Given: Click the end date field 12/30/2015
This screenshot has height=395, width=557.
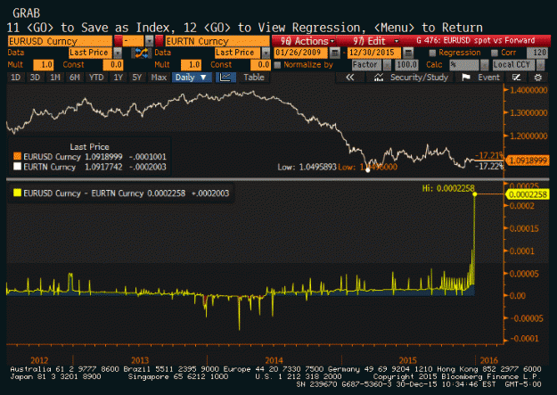Looking at the screenshot, I should point(375,53).
